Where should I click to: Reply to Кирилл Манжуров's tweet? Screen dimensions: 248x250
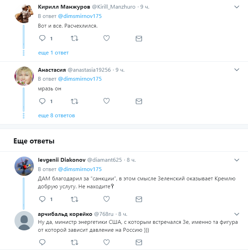point(42,38)
